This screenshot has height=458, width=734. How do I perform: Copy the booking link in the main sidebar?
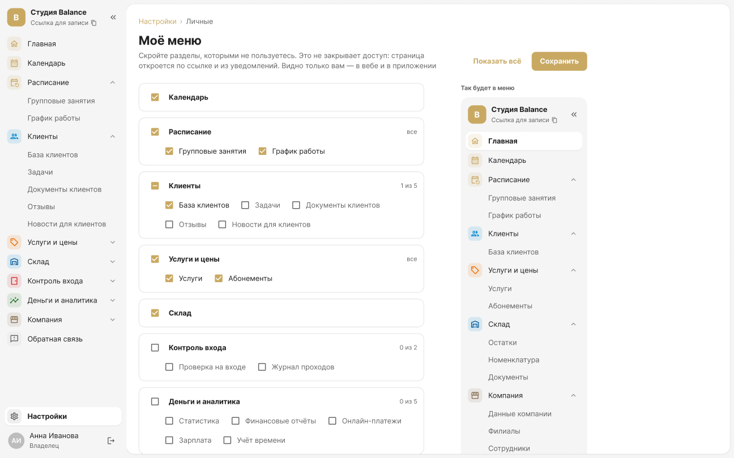point(94,23)
